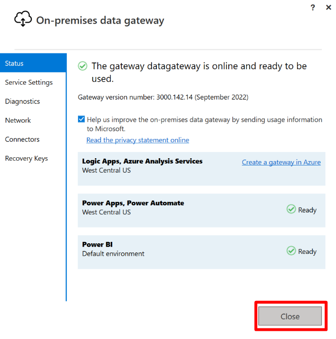
Task: Click the Gateway version number text
Action: tap(163, 97)
